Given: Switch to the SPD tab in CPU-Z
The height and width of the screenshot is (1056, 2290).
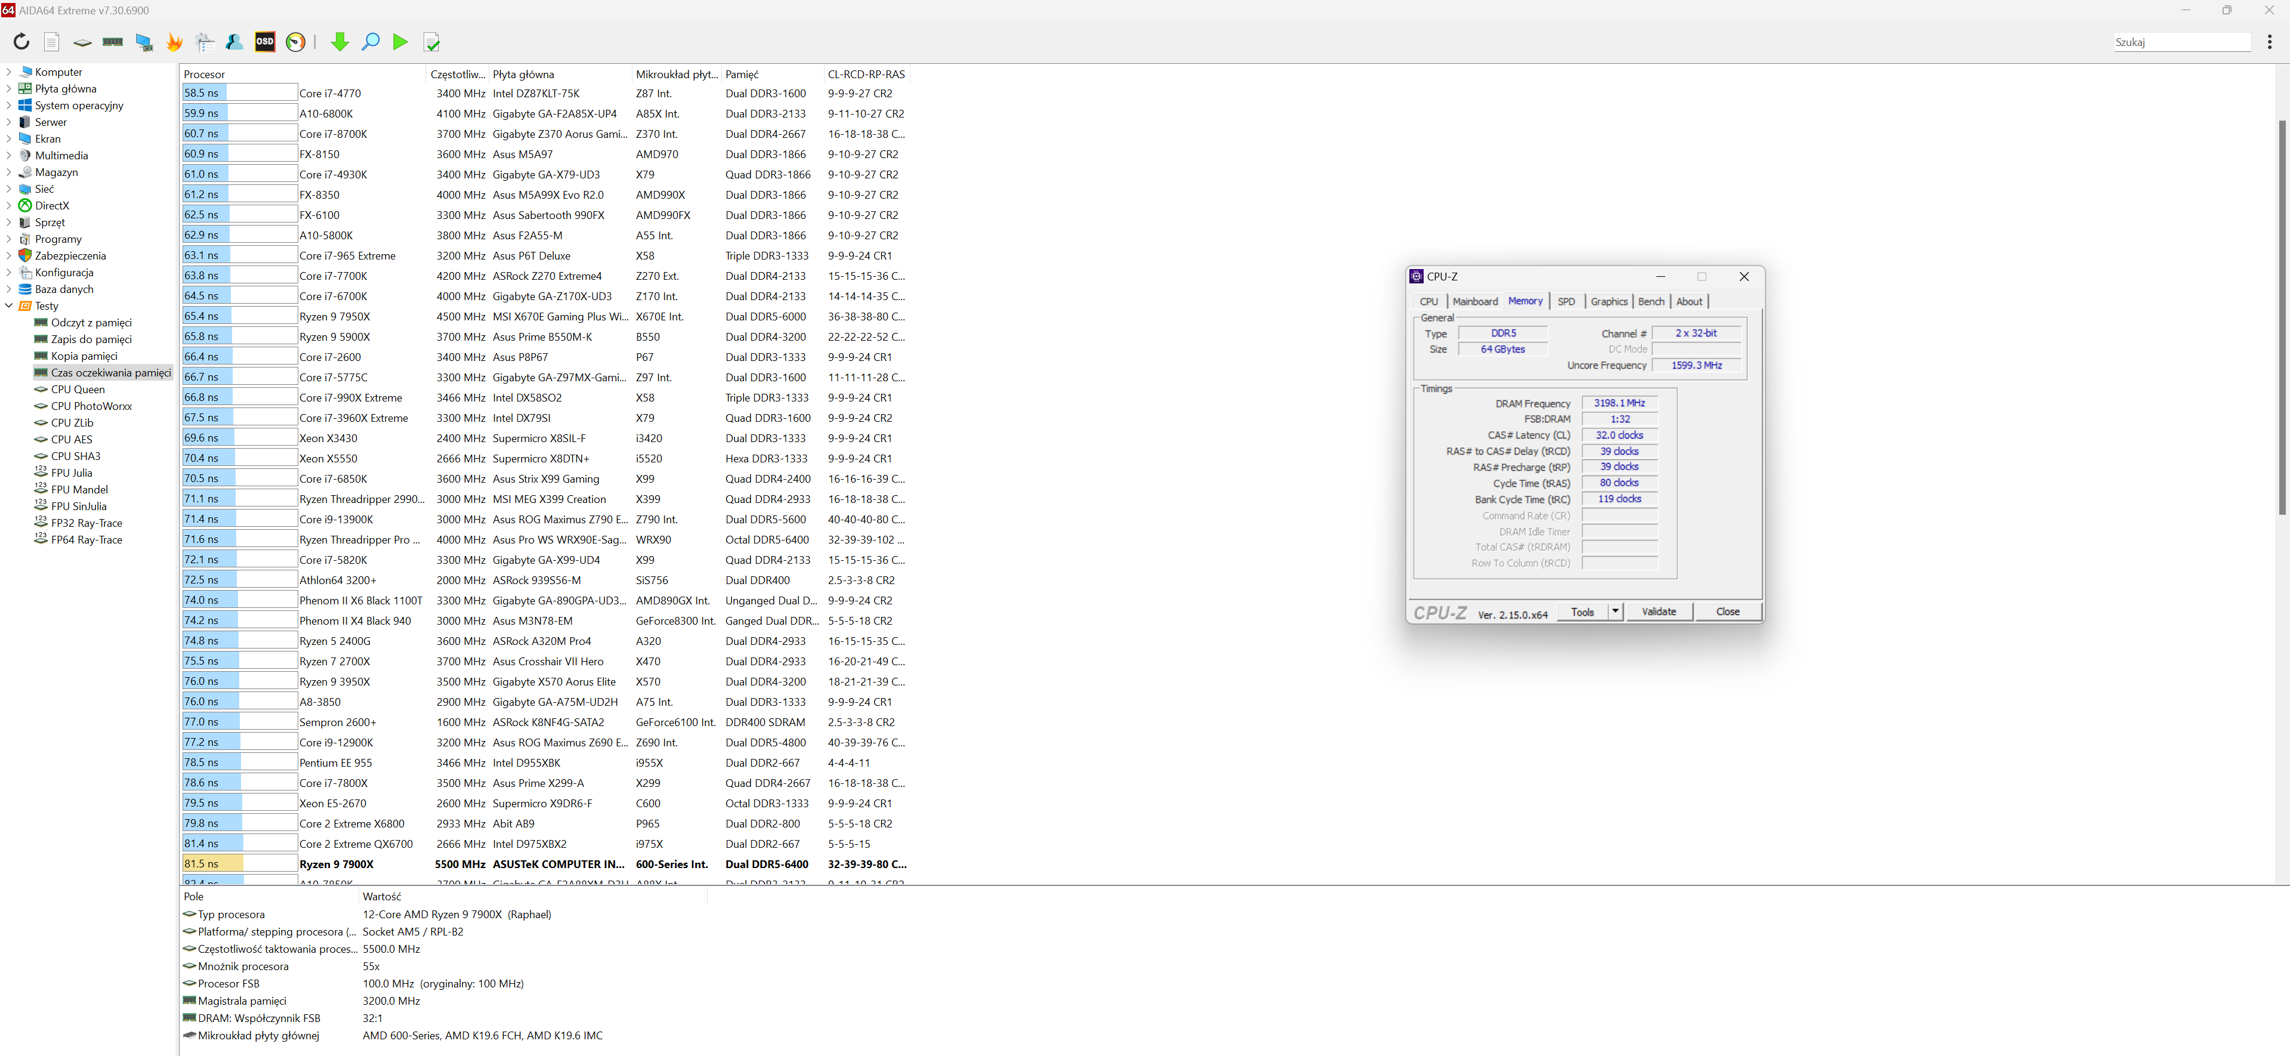Looking at the screenshot, I should pyautogui.click(x=1566, y=301).
